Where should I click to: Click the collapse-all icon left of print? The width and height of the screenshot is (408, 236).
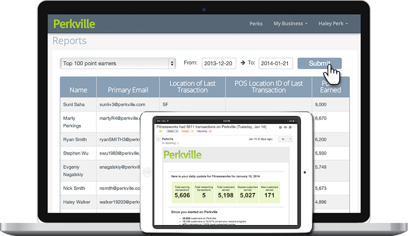click(x=280, y=127)
